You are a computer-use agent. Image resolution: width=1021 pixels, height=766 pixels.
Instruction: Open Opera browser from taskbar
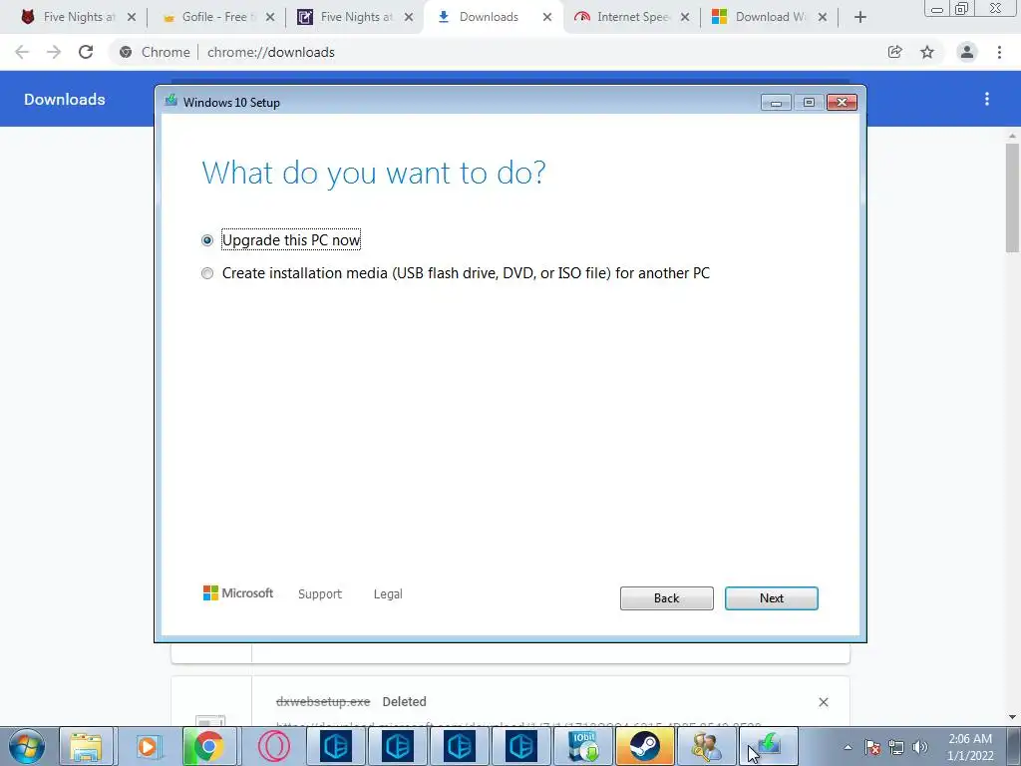[x=274, y=746]
